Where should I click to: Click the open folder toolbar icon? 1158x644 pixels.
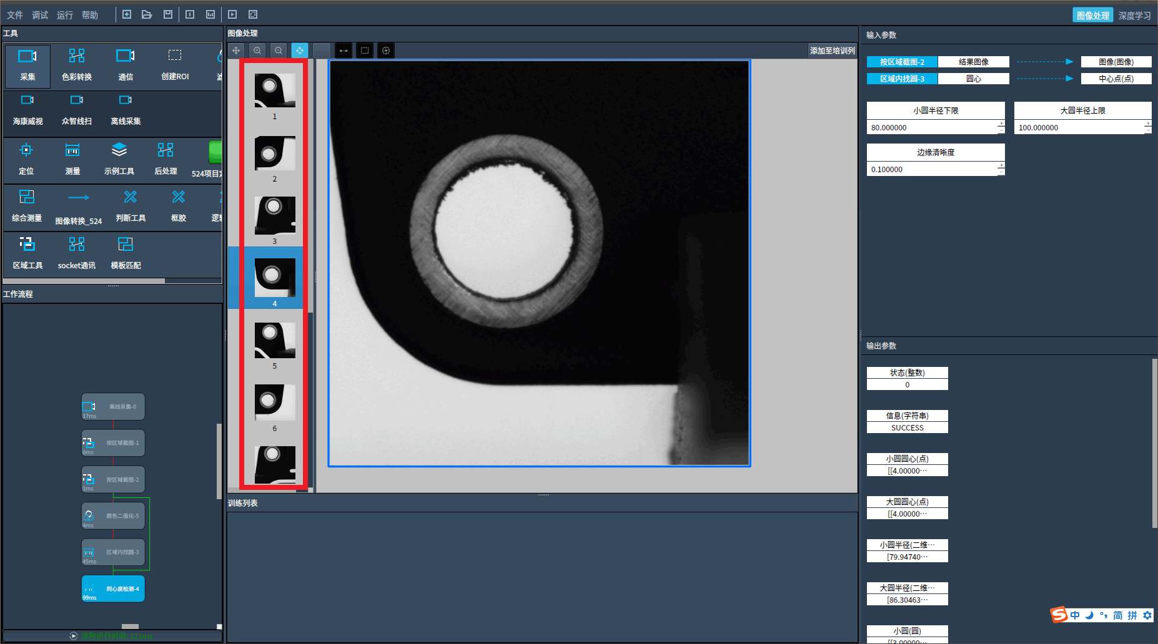(147, 14)
